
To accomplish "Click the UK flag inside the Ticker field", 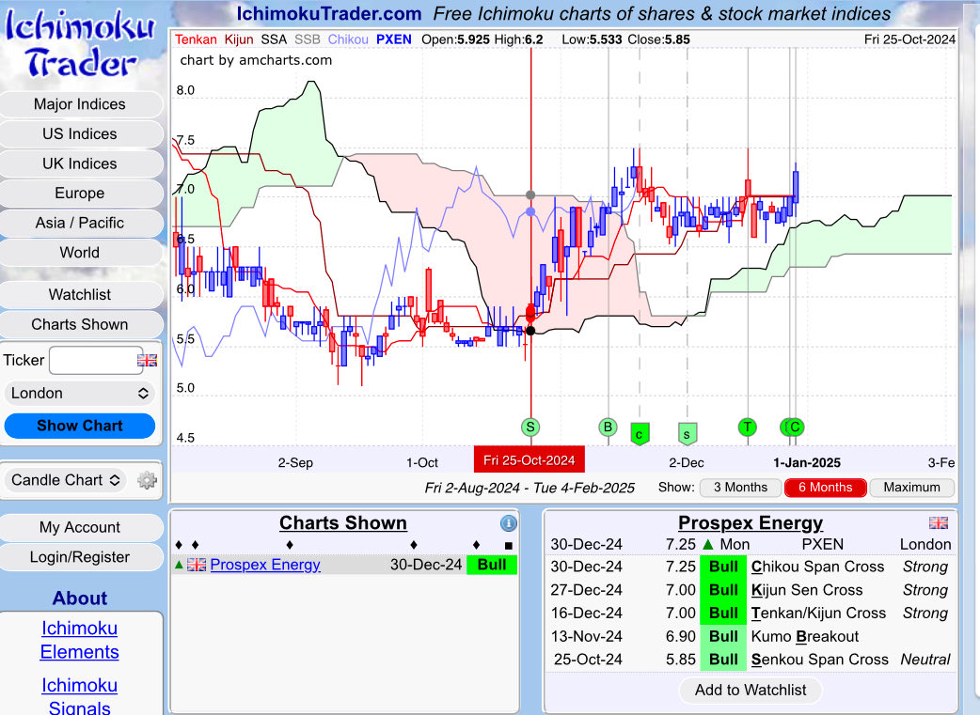I will click(x=147, y=360).
